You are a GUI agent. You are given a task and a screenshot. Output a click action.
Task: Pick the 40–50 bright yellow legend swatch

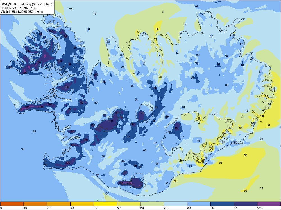pos(105,204)
